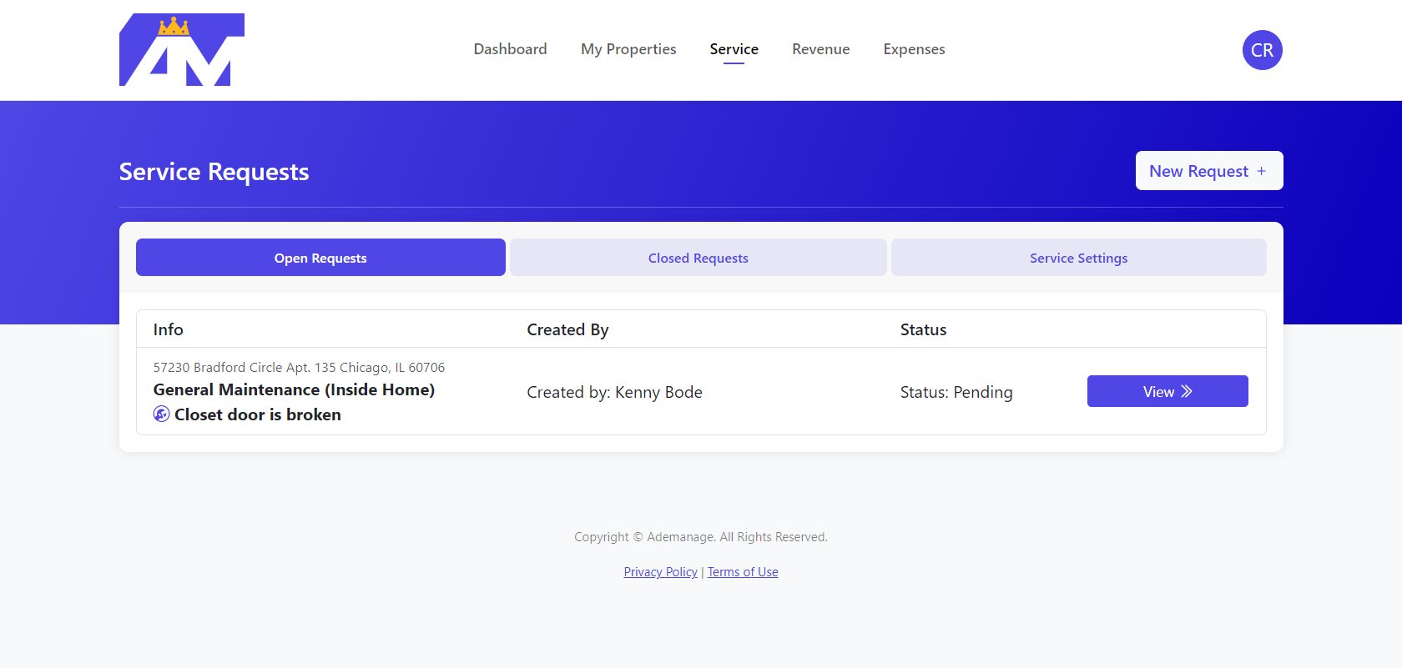Open the Privacy Policy link
The image size is (1402, 668).
(x=660, y=572)
